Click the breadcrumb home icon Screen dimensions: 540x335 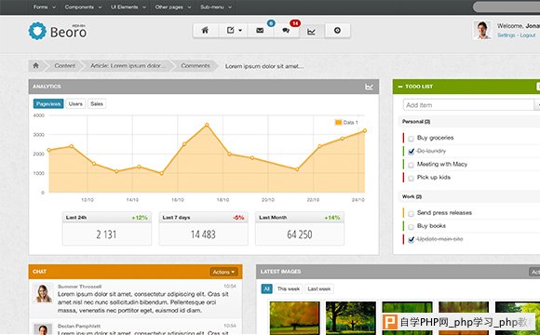click(35, 65)
